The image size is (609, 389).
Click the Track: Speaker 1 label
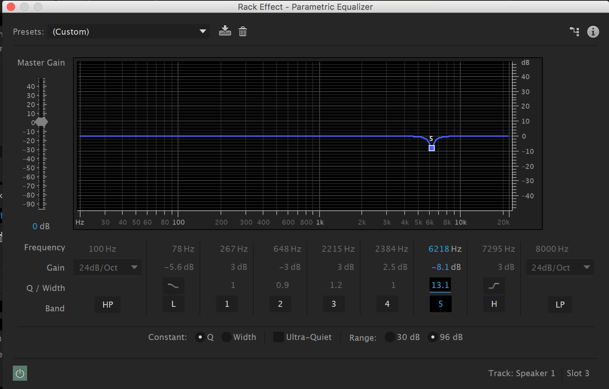[522, 373]
